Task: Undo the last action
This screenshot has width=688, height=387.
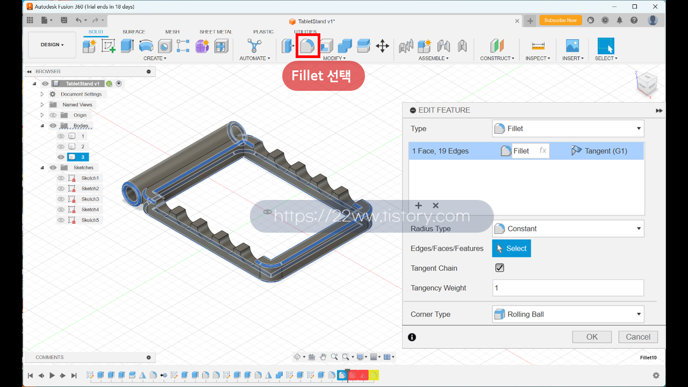Action: [78, 20]
